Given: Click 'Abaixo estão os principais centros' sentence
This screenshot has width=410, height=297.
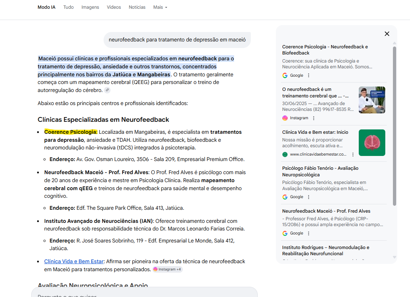Looking at the screenshot, I should point(113,103).
